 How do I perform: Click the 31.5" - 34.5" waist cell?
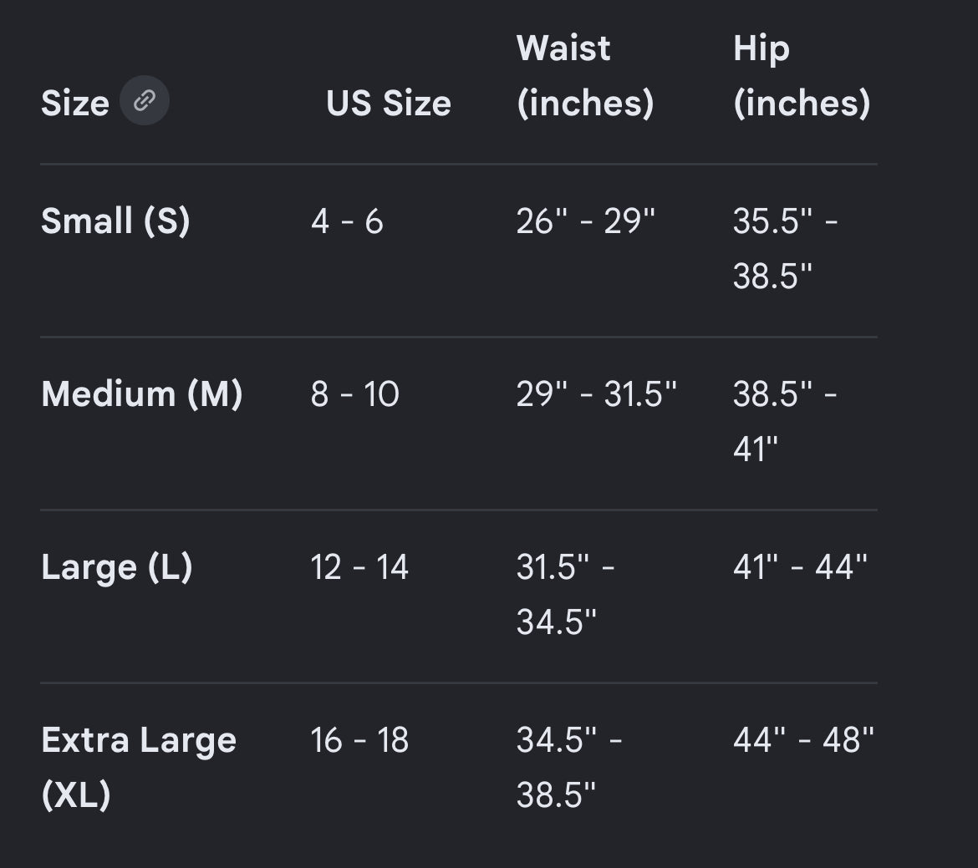click(x=566, y=594)
